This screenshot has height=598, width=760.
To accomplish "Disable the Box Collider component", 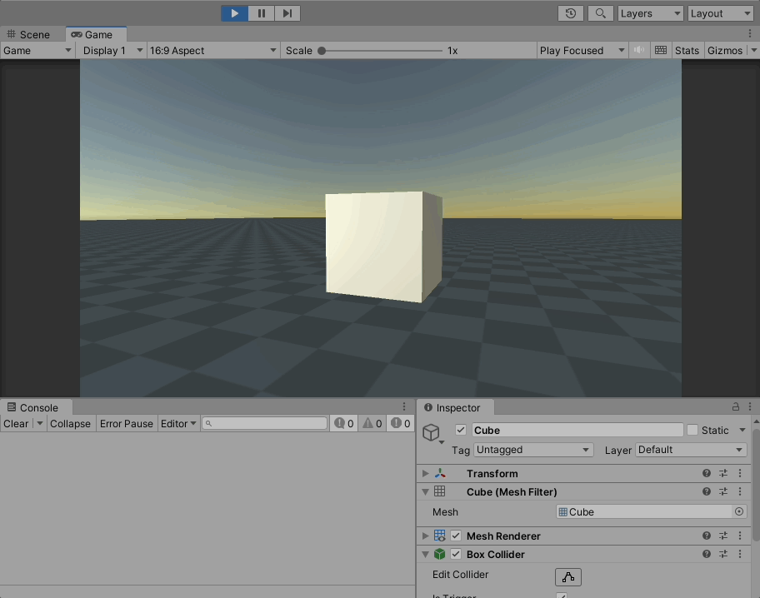I will [455, 554].
